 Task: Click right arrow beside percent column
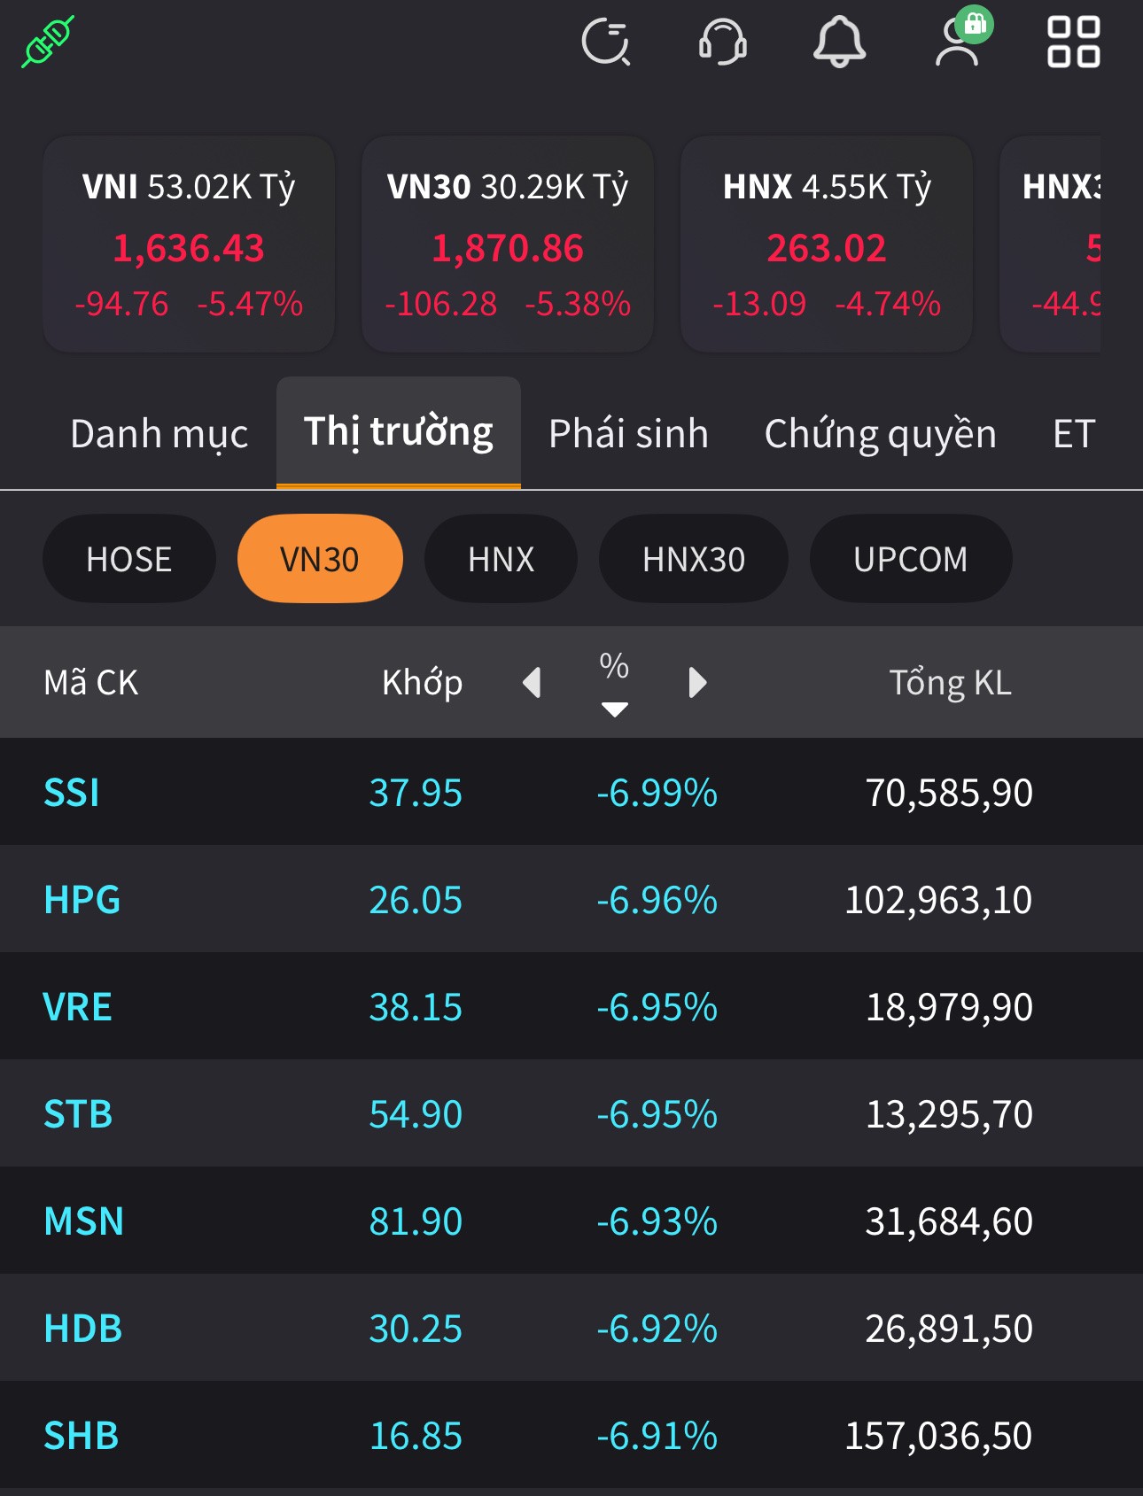click(697, 683)
